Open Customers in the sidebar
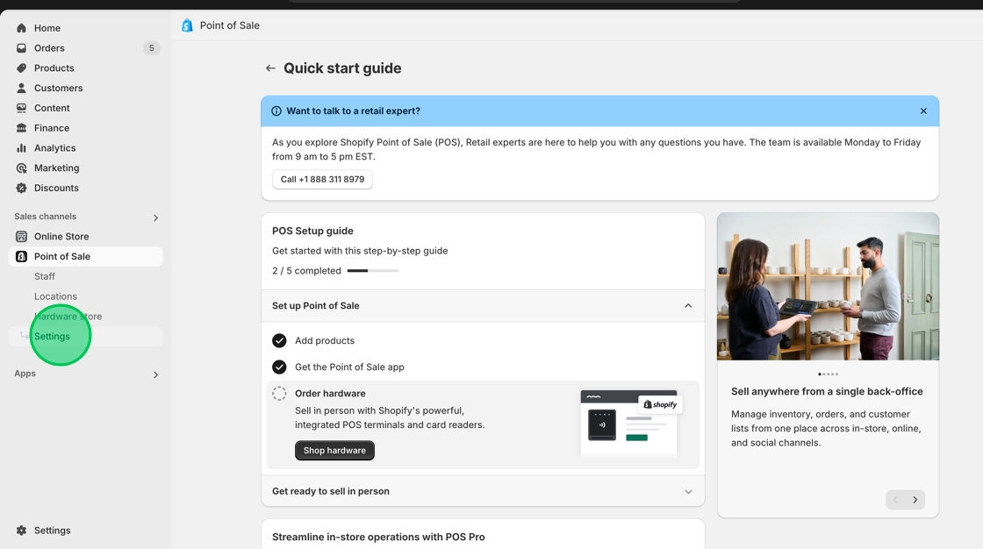Screen dimensions: 983x549 point(58,89)
